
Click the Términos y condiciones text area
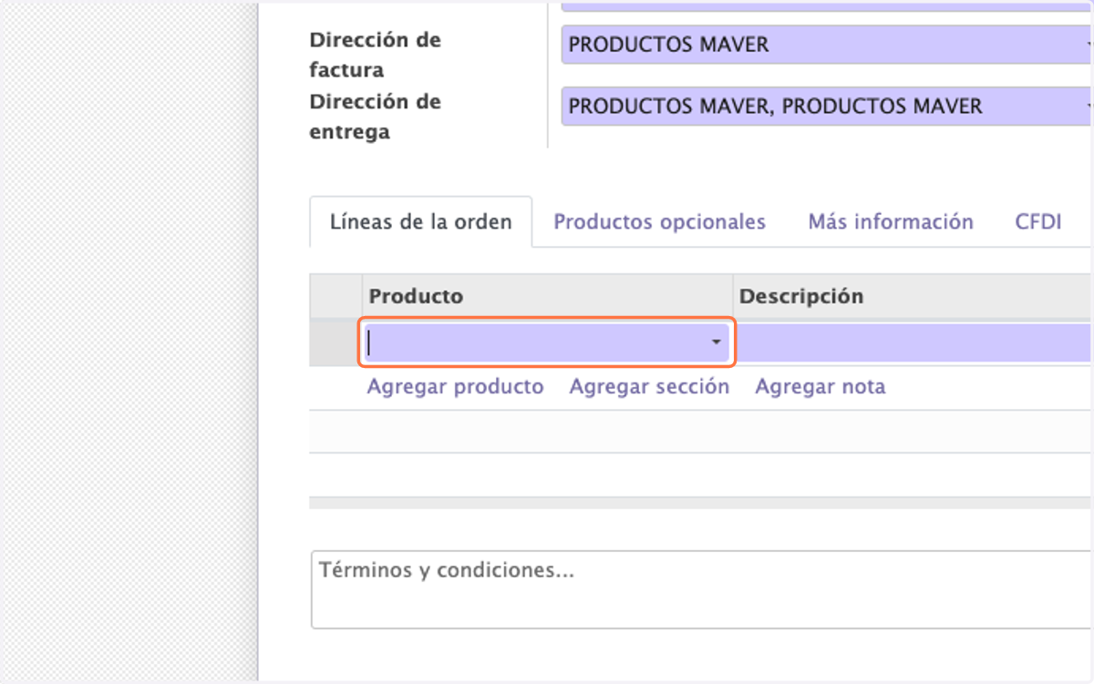(x=702, y=589)
